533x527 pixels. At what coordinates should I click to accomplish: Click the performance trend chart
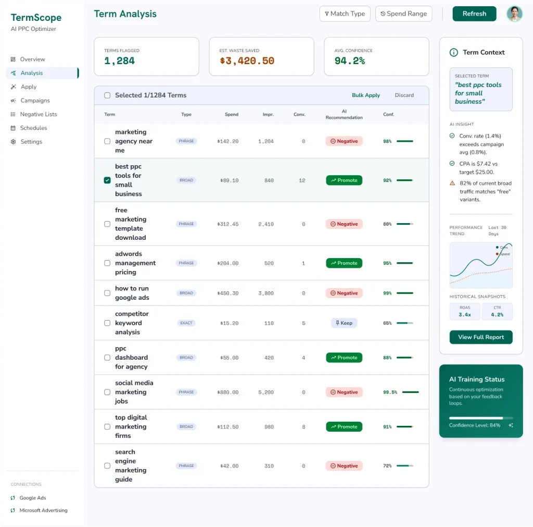click(x=480, y=265)
